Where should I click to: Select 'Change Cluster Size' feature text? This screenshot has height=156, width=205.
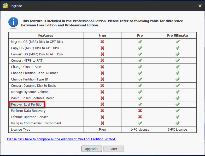(x=26, y=67)
